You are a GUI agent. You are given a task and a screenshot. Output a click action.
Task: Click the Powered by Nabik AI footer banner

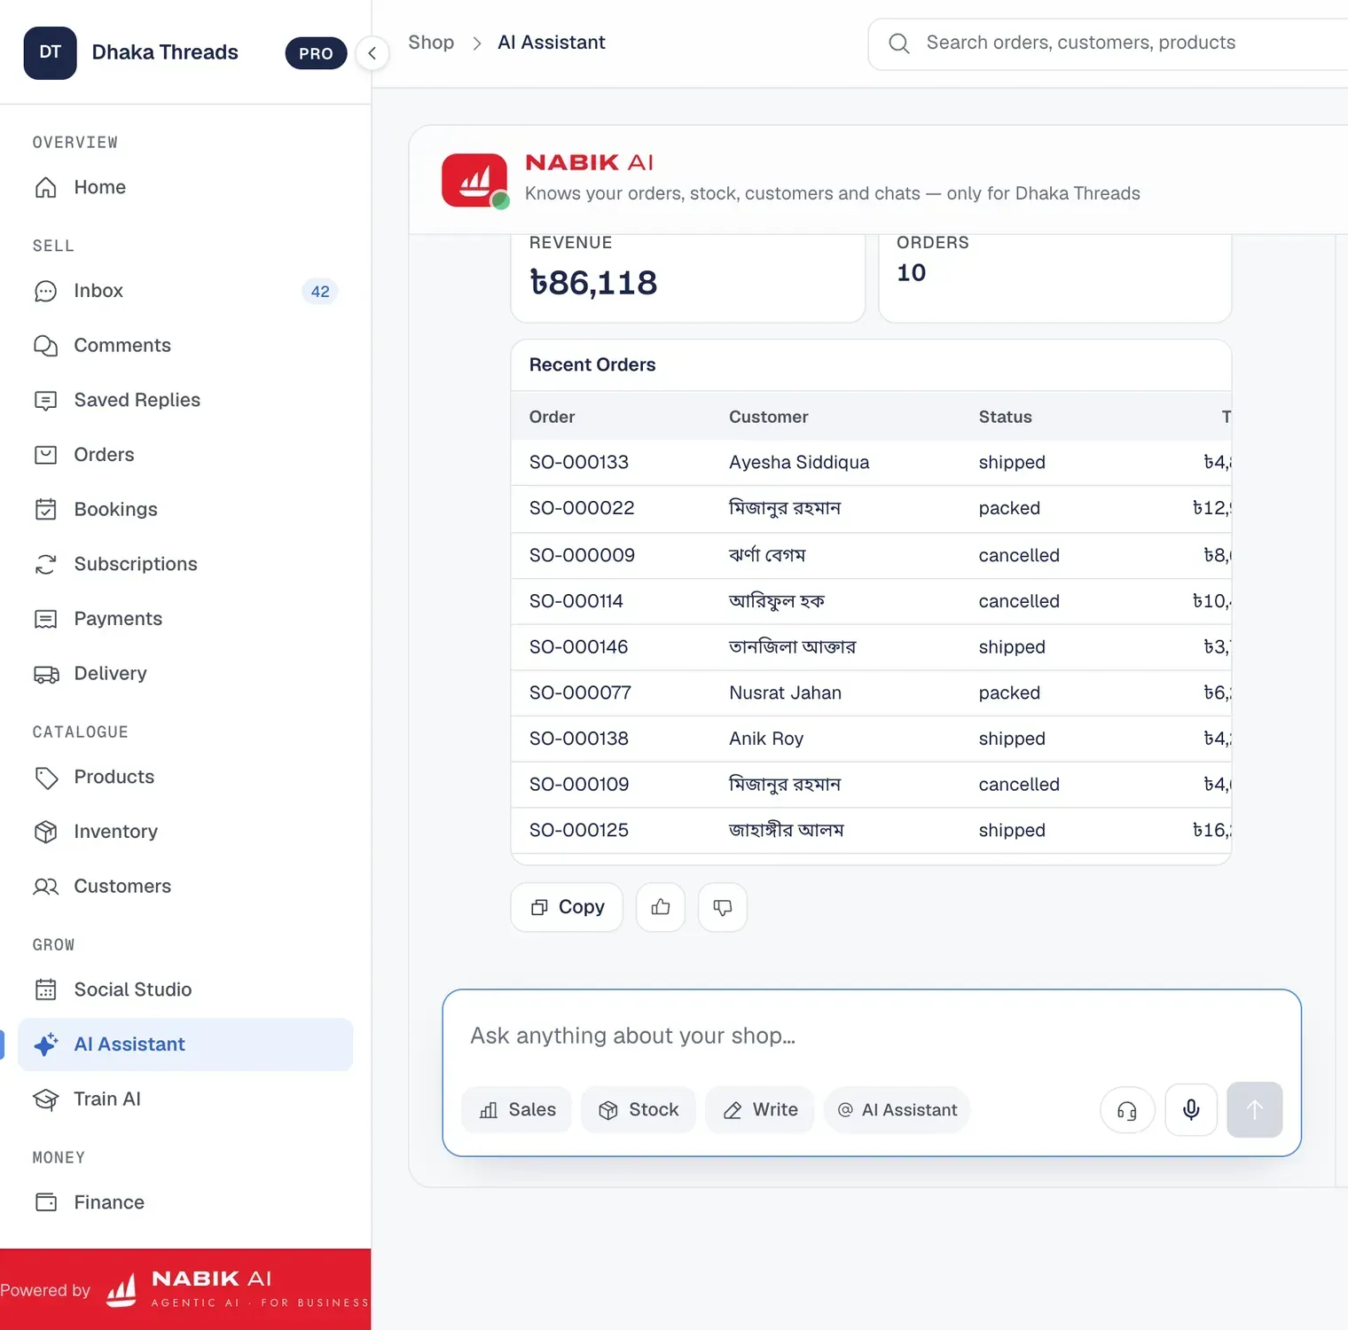(185, 1290)
